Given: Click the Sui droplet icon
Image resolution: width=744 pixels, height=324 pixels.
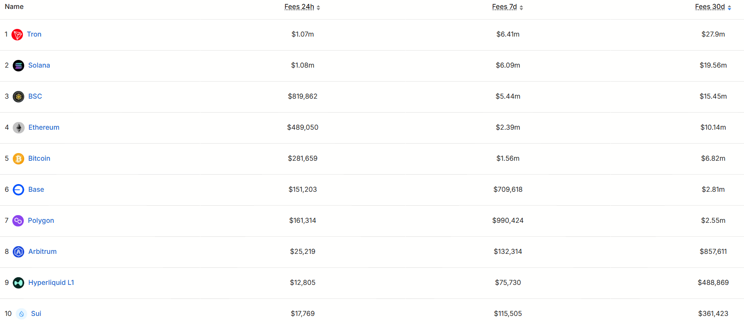Looking at the screenshot, I should [21, 314].
